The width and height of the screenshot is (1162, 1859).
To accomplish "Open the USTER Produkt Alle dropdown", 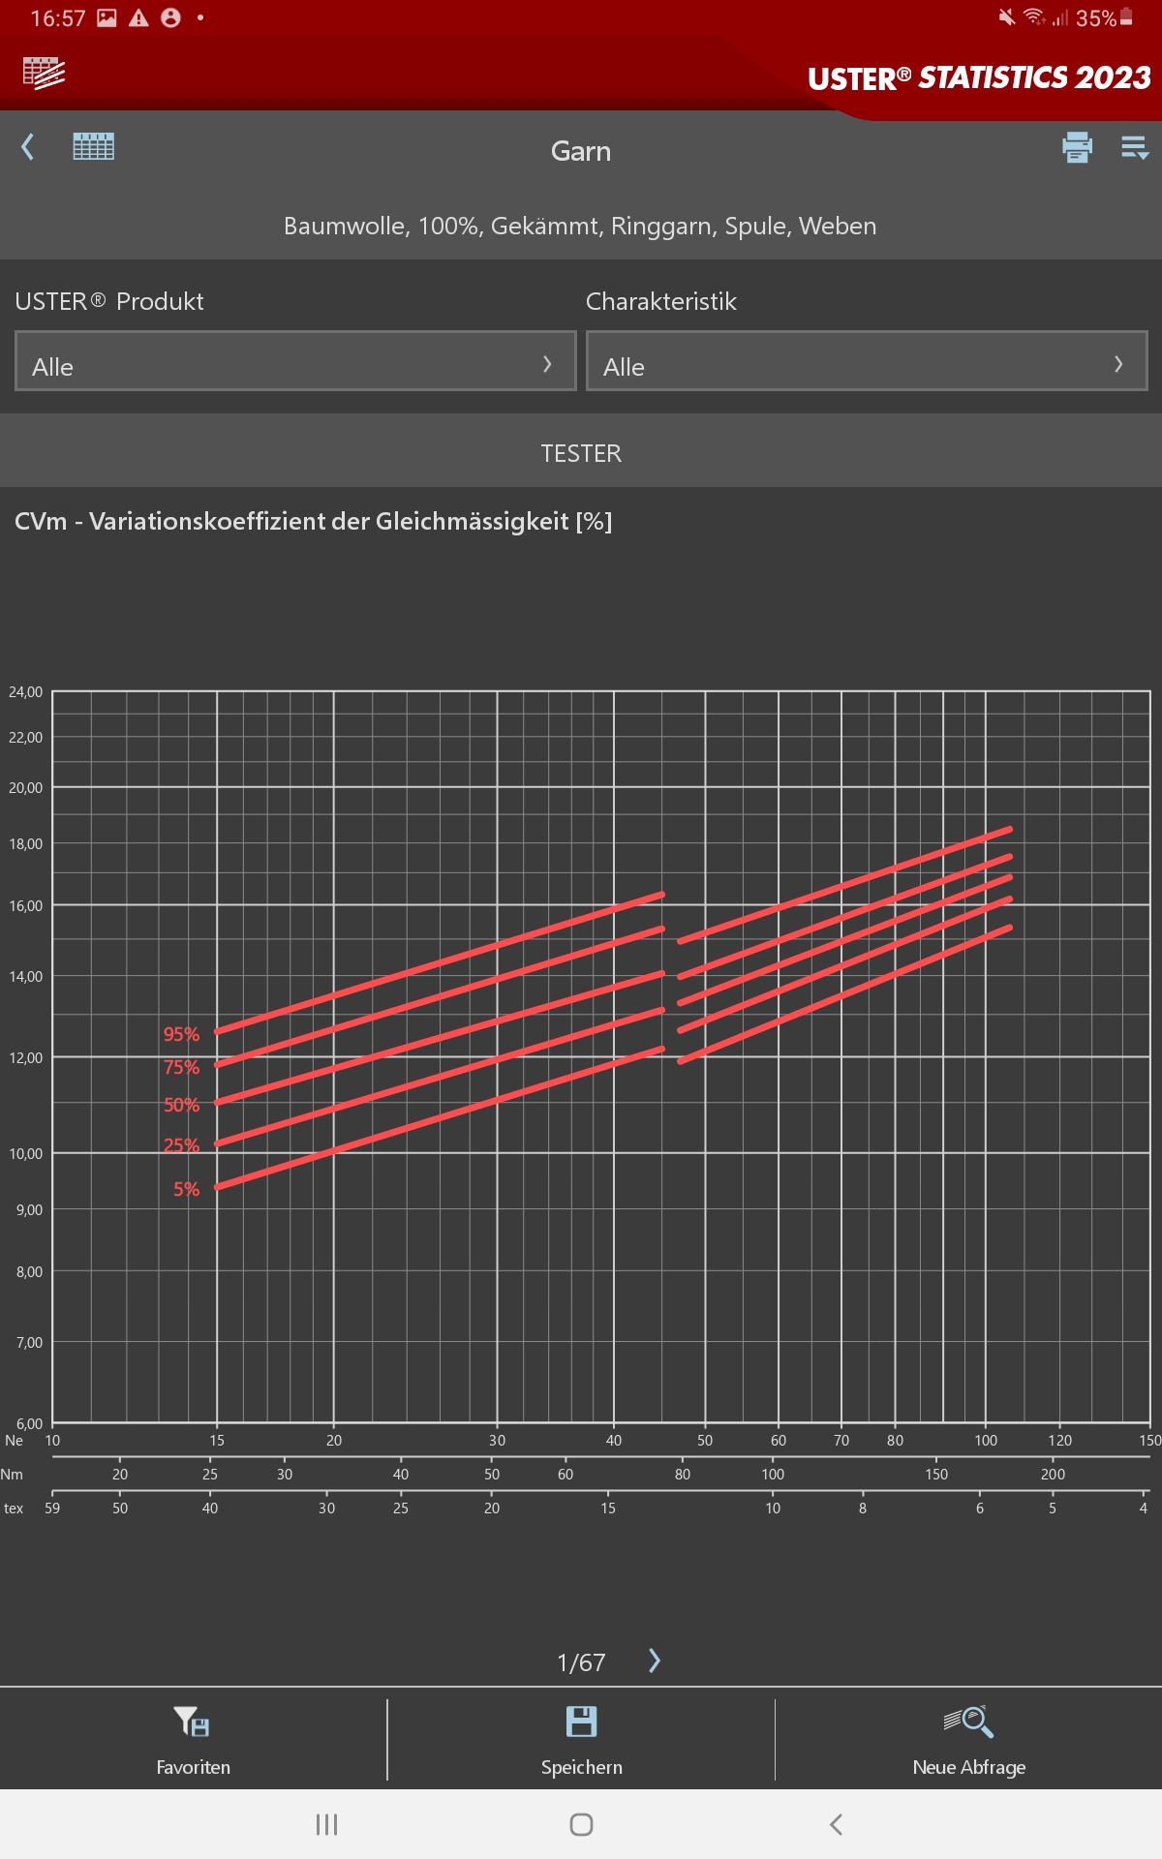I will 295,361.
